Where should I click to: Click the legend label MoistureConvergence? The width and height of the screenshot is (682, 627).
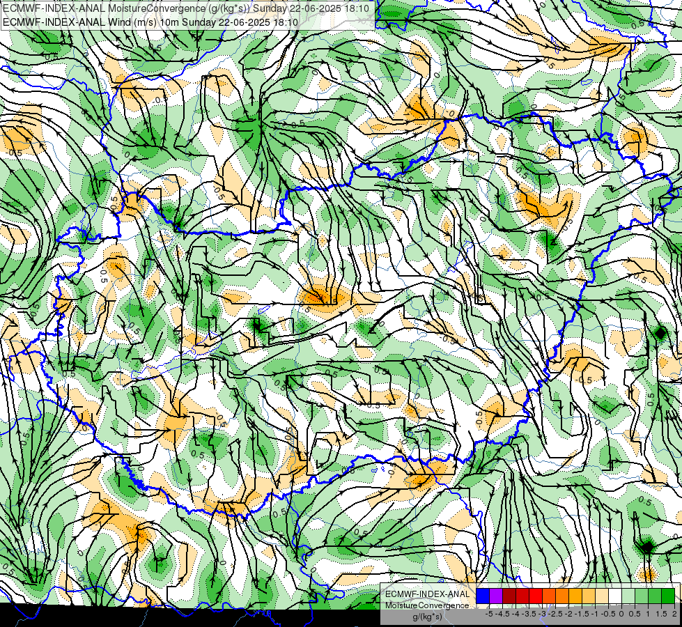click(427, 605)
